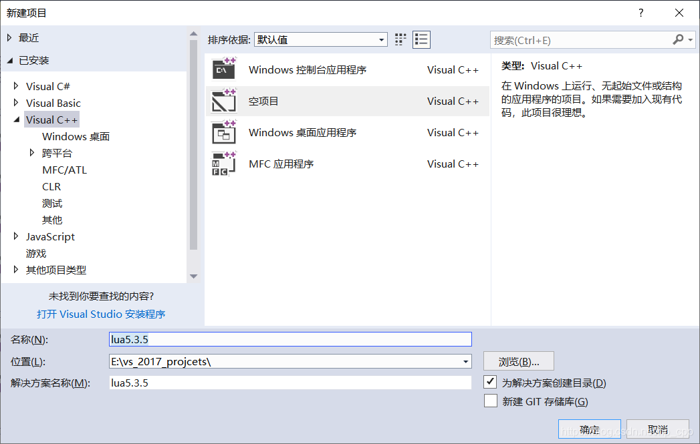Open the 位置 path dropdown arrow
The width and height of the screenshot is (700, 444).
click(465, 361)
